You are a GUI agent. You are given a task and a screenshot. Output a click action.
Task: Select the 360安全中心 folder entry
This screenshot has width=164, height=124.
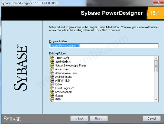[x=63, y=62]
